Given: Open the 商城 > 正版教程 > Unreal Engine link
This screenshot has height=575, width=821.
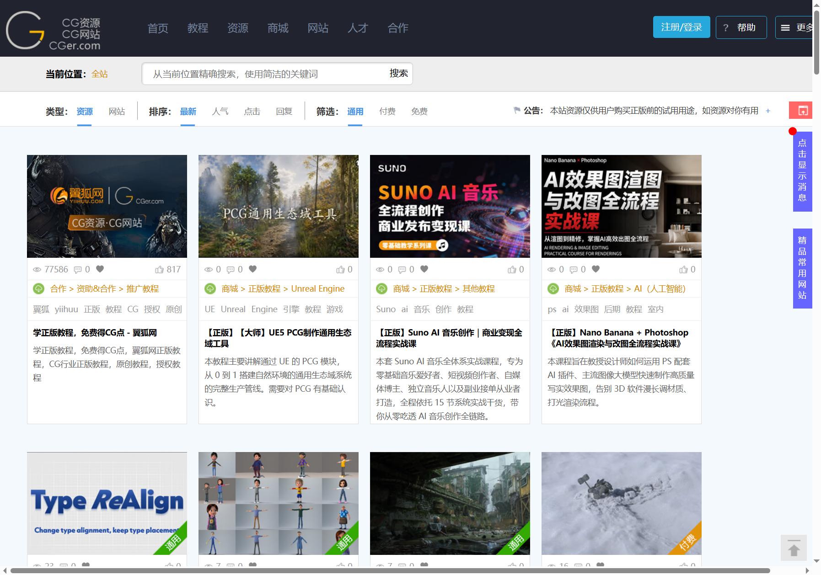Looking at the screenshot, I should 283,289.
